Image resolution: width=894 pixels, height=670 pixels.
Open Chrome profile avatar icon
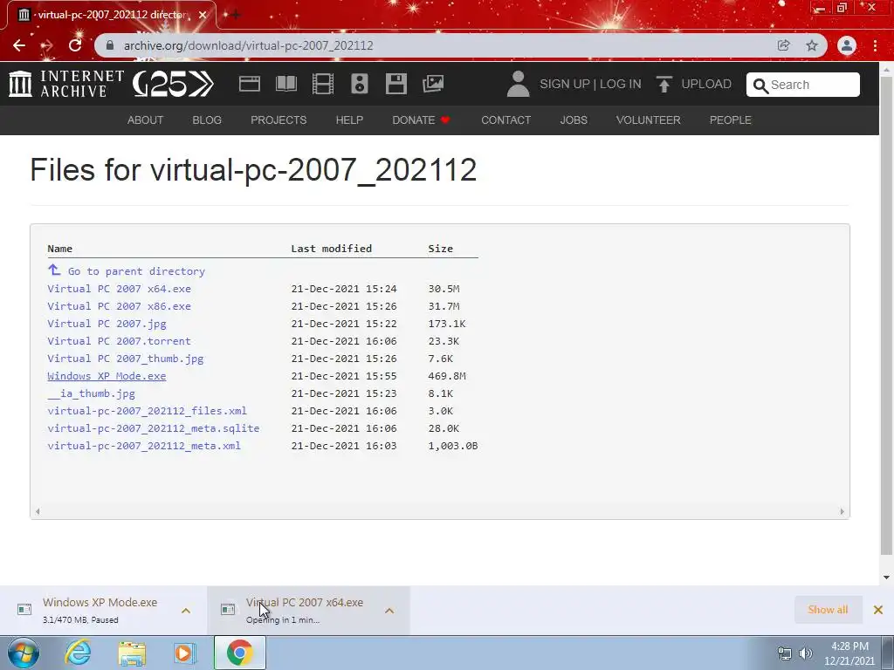click(847, 45)
